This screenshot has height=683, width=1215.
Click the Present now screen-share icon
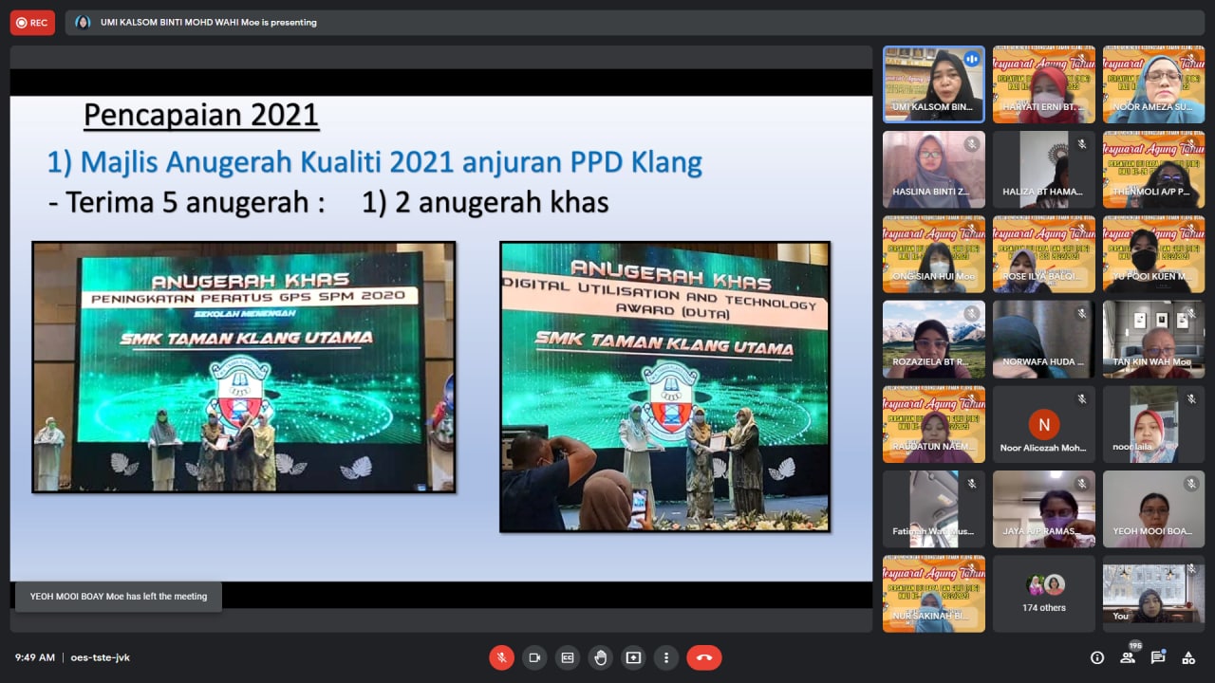coord(633,657)
